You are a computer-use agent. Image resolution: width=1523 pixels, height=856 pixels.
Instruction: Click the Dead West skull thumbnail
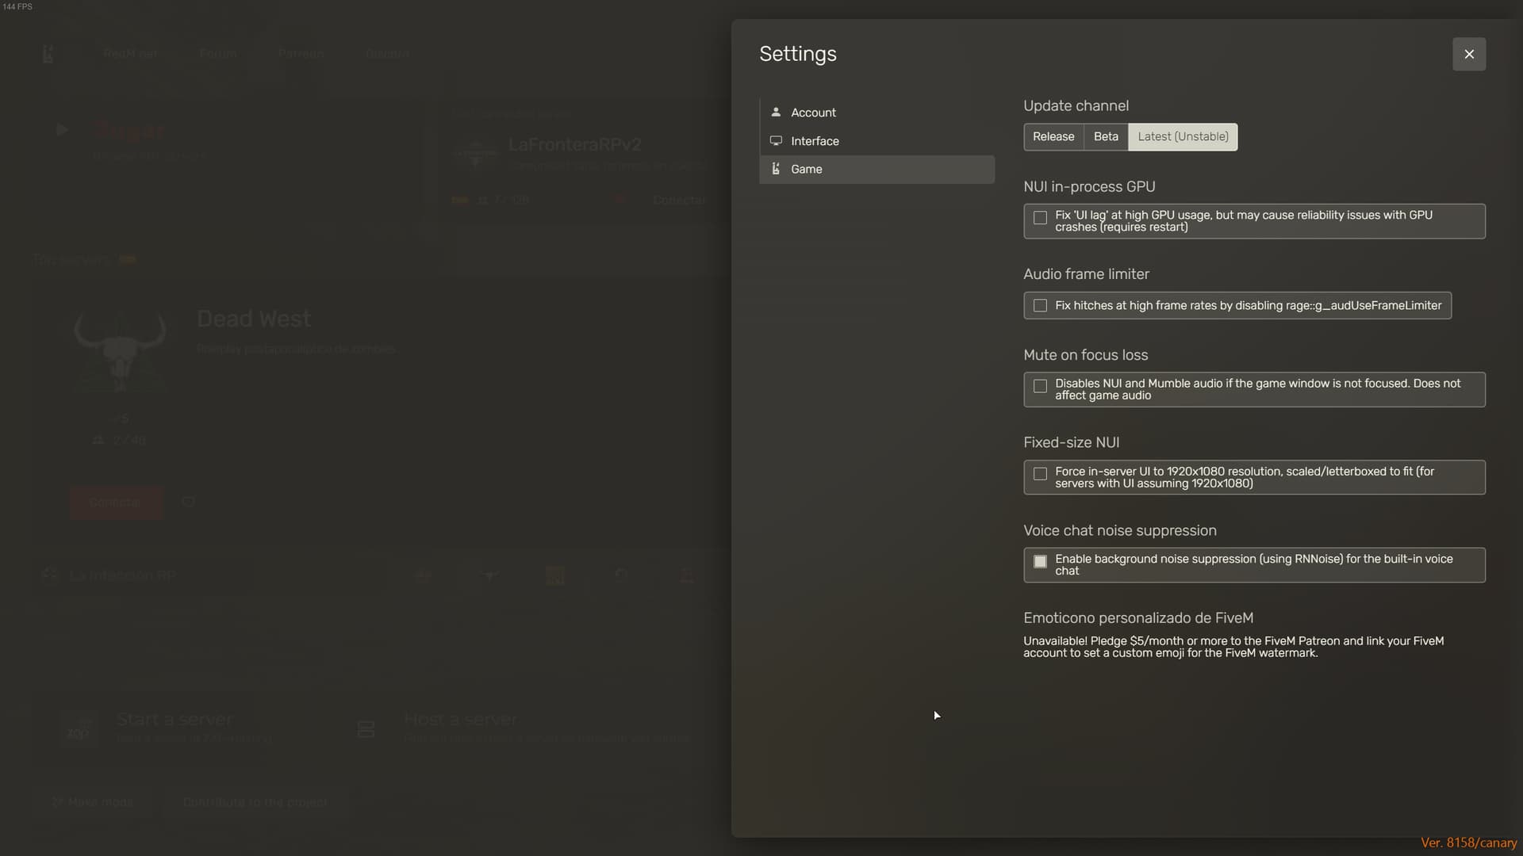120,350
